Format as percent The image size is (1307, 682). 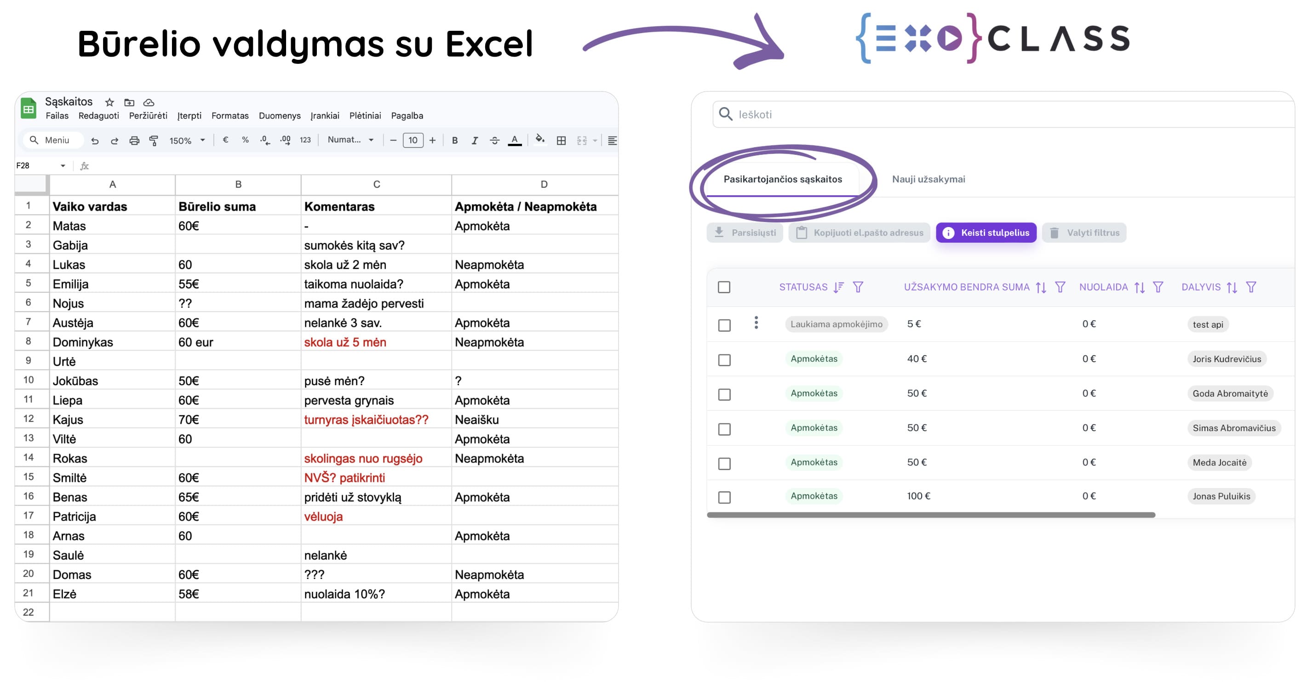click(245, 140)
